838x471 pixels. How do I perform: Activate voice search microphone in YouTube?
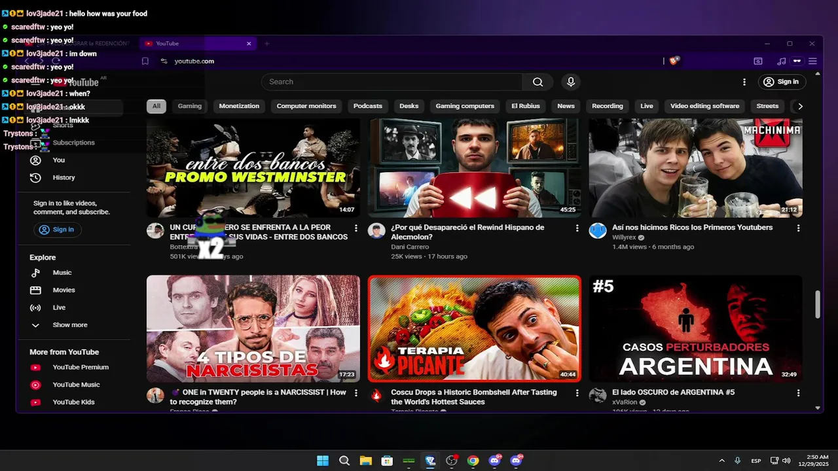click(x=571, y=82)
